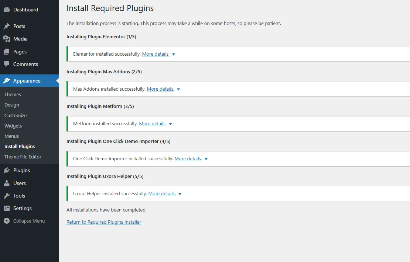Click 'Installing Plugin Elementor (1/5)' heading
Viewport: 410px width, 262px height.
(101, 37)
